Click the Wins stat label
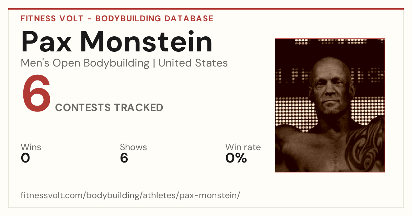The width and height of the screenshot is (412, 216). pyautogui.click(x=31, y=147)
